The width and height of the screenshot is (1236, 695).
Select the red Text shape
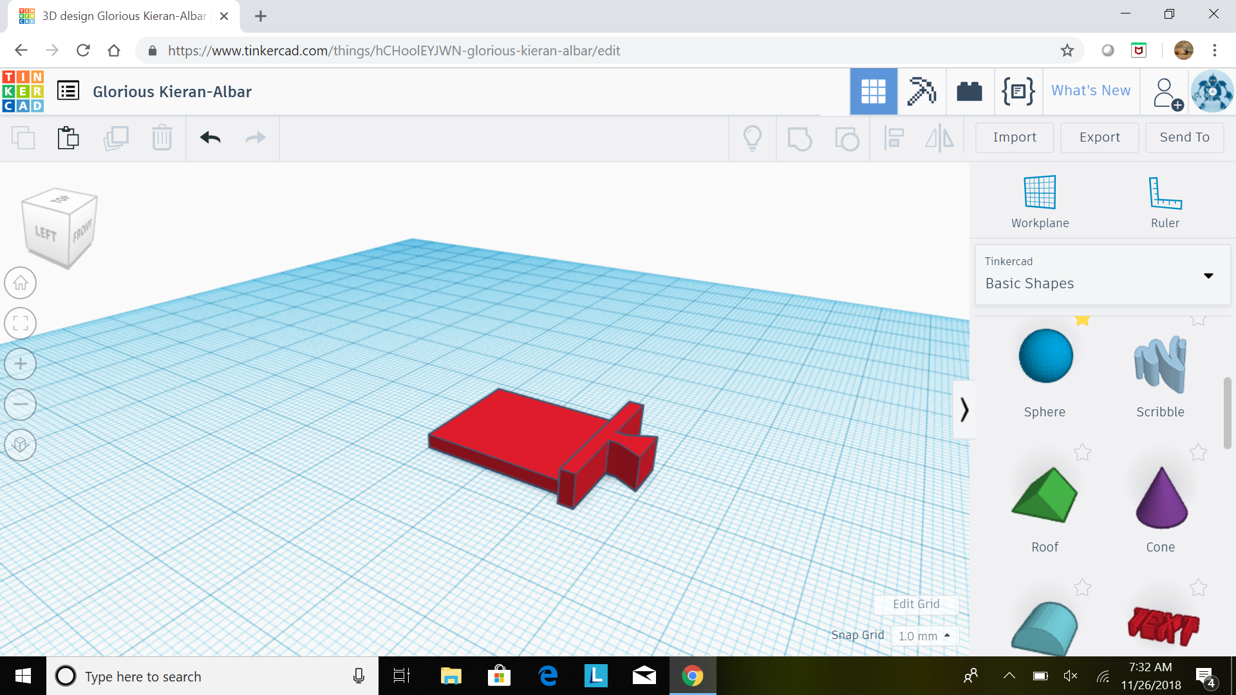[1163, 625]
